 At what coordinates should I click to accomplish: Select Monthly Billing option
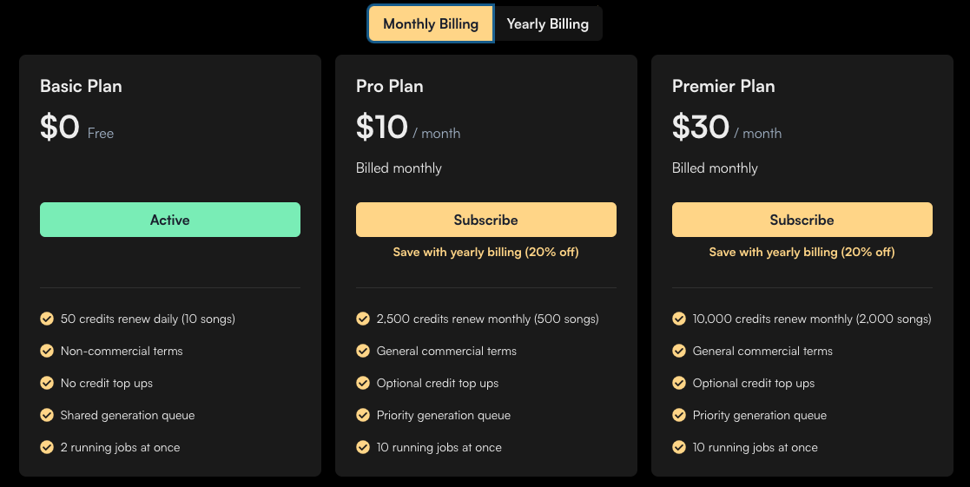431,24
